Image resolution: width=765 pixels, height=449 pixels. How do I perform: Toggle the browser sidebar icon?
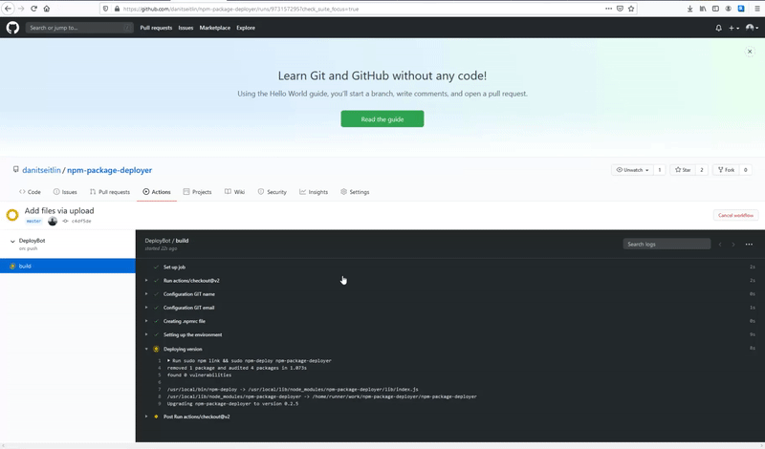pos(715,9)
